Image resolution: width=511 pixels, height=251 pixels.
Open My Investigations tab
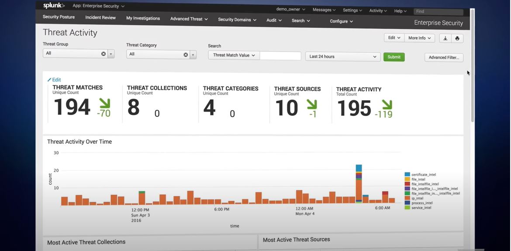pos(143,18)
